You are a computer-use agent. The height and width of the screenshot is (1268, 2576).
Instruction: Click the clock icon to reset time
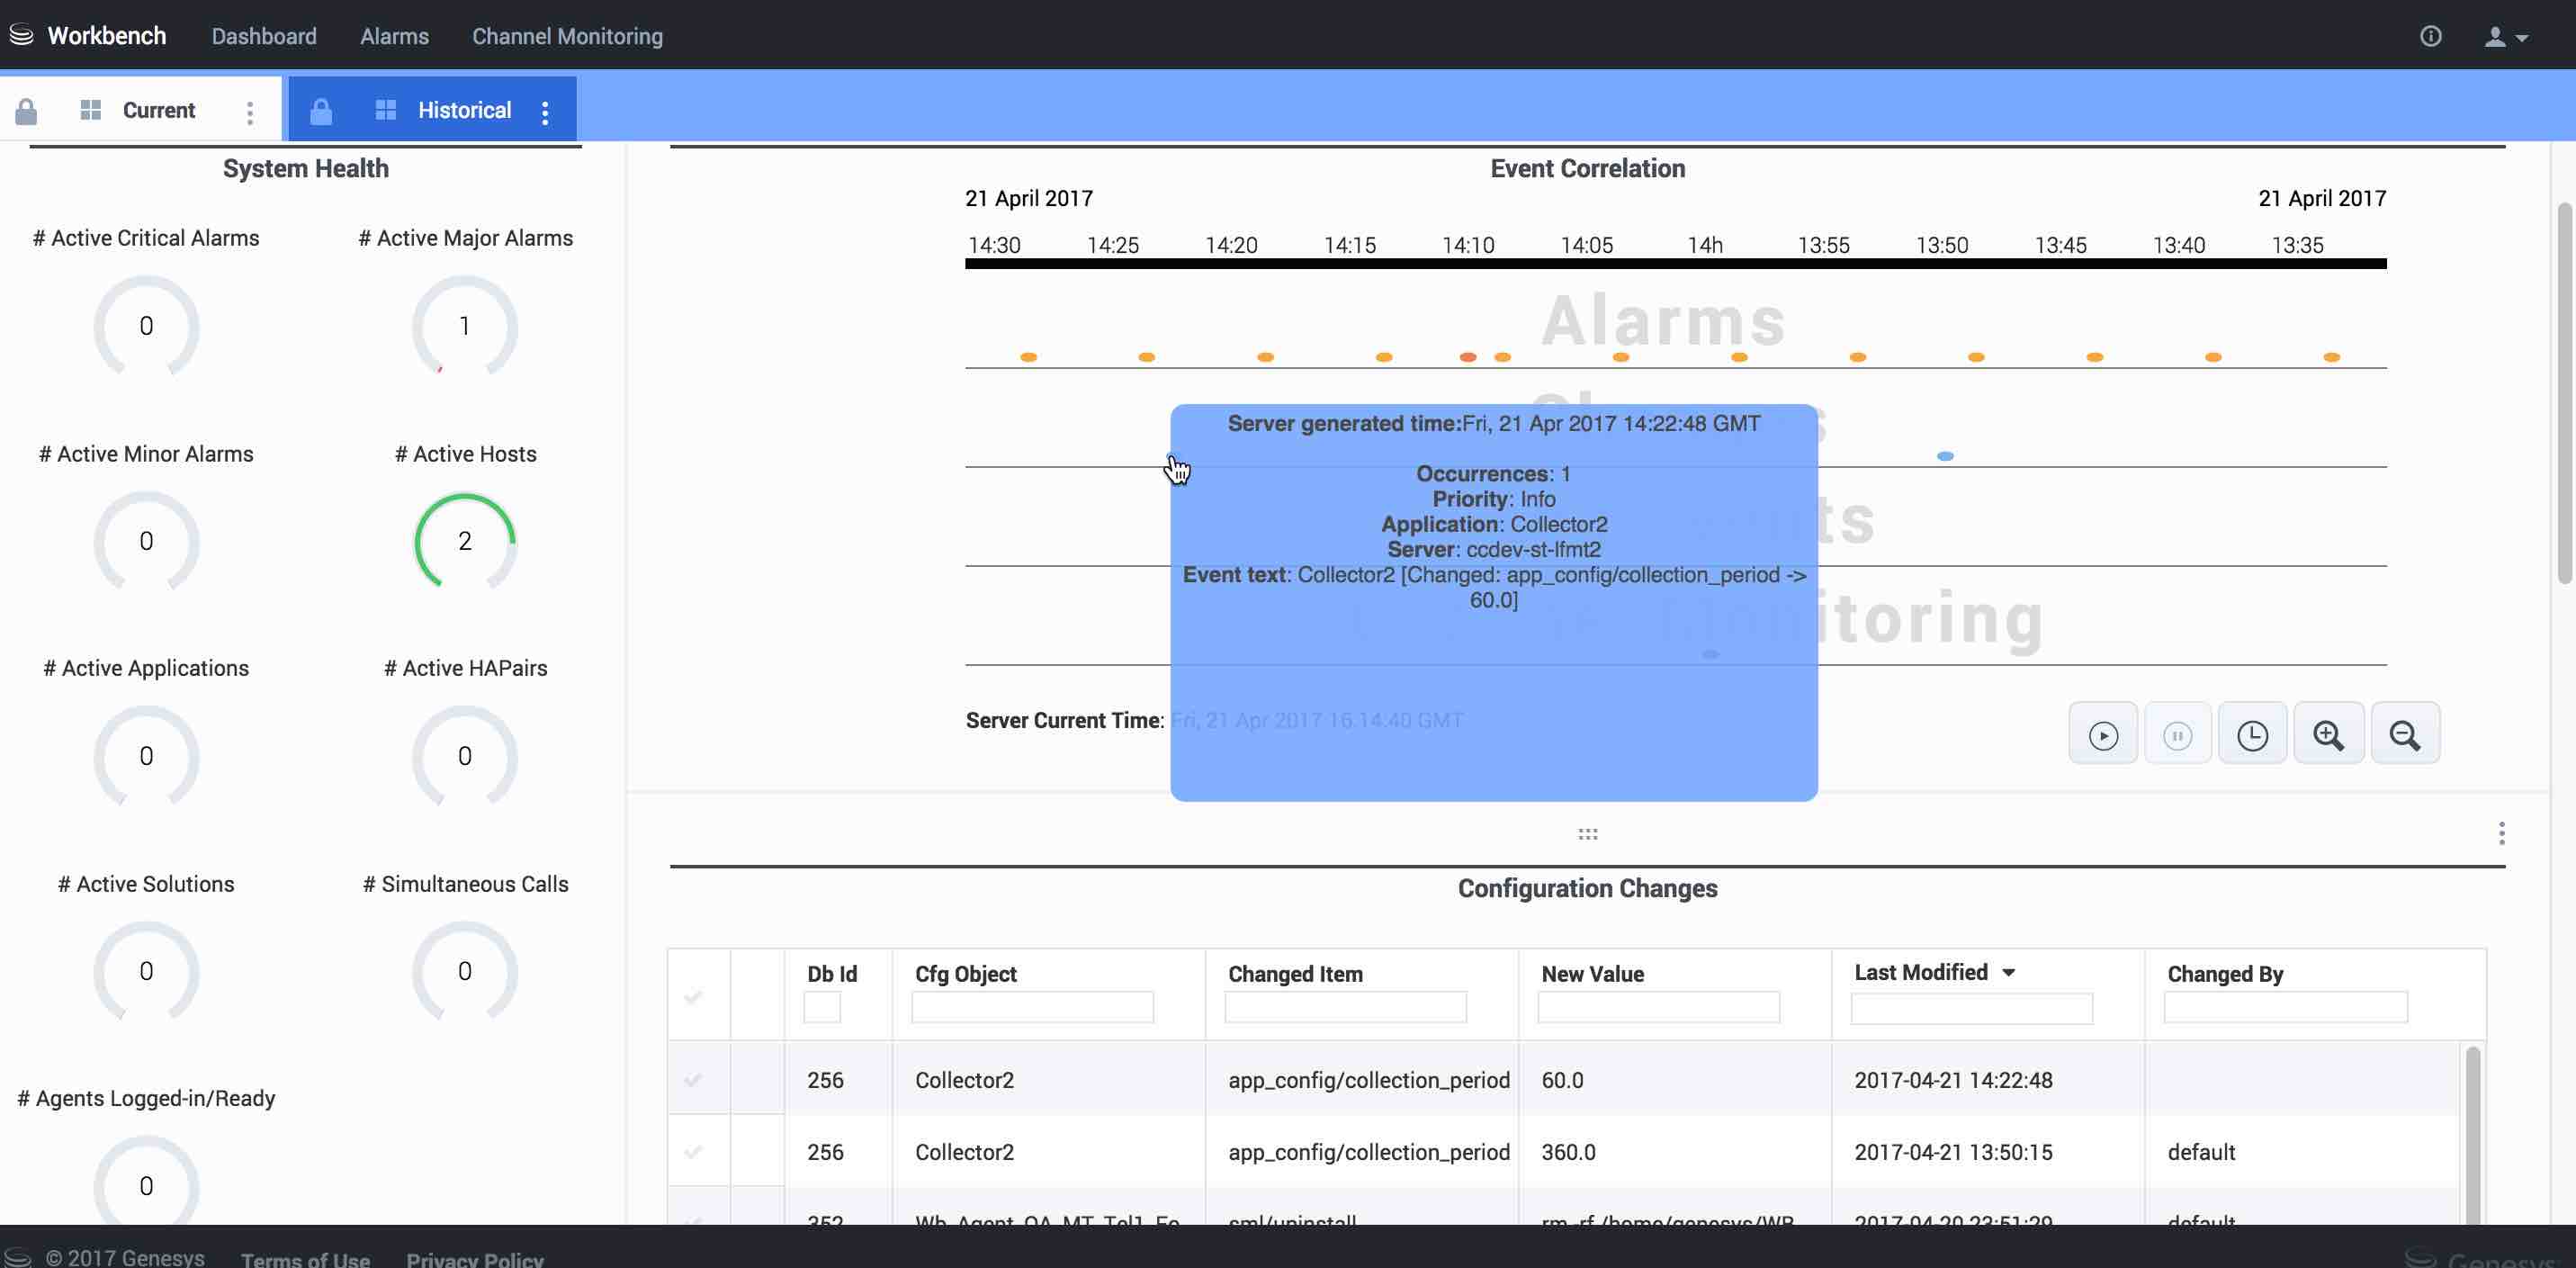coord(2252,735)
